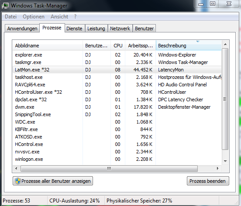Click Prozess beenden button

coord(208,181)
